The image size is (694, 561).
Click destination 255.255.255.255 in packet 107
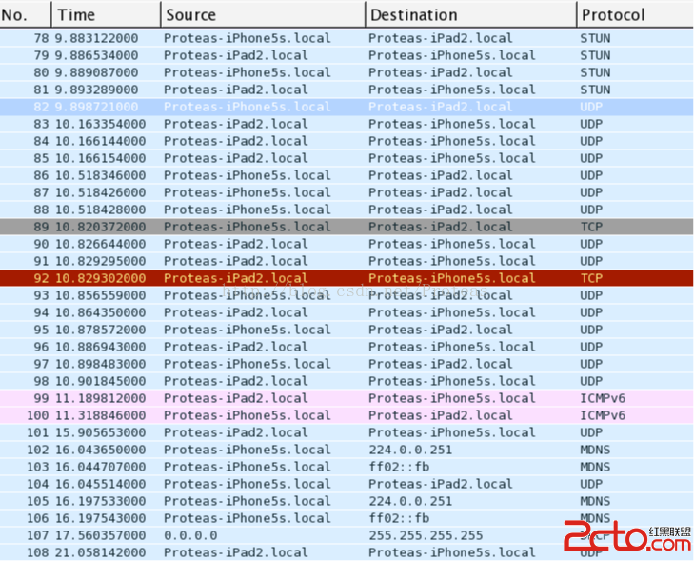coord(426,536)
